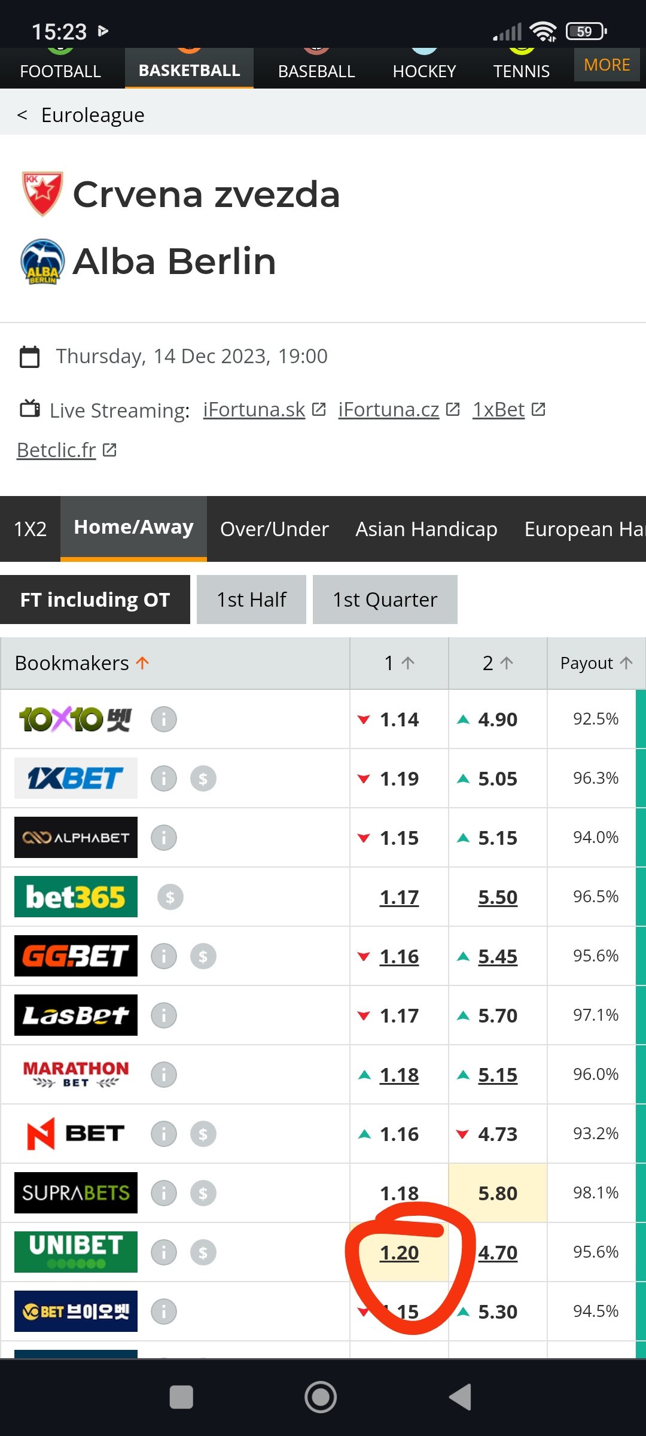Screen dimensions: 646x1436
Task: Select the 1st Quarter period filter
Action: click(x=385, y=600)
